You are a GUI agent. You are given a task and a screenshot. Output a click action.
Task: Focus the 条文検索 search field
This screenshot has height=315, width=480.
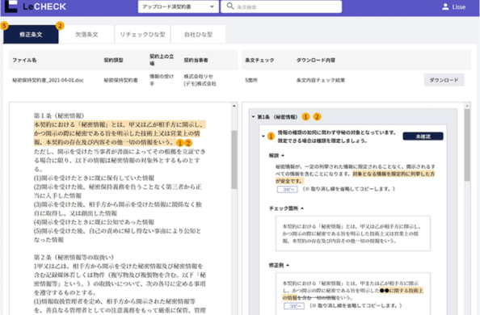click(x=281, y=6)
